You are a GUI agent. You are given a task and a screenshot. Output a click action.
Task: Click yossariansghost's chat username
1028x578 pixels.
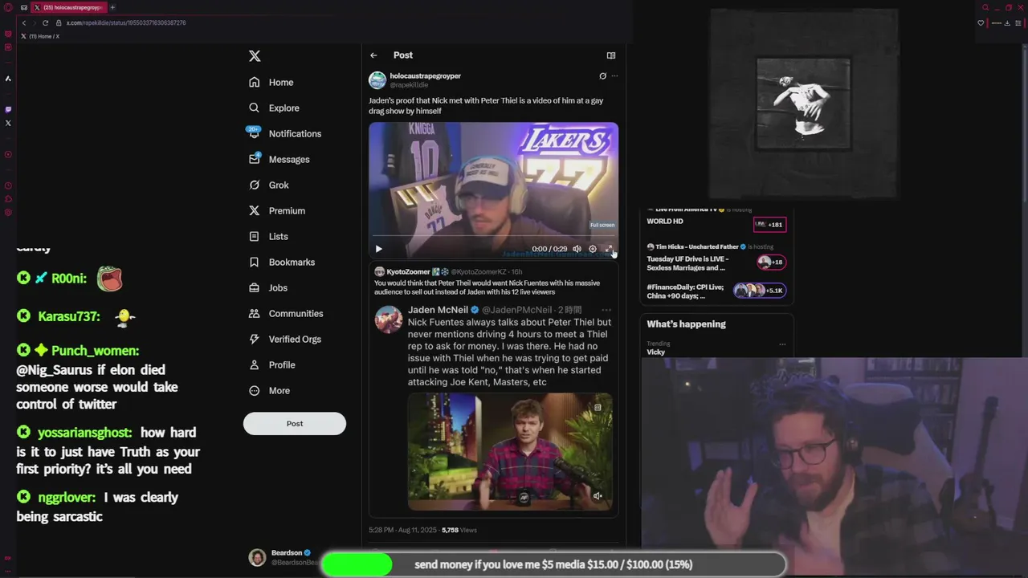click(84, 433)
